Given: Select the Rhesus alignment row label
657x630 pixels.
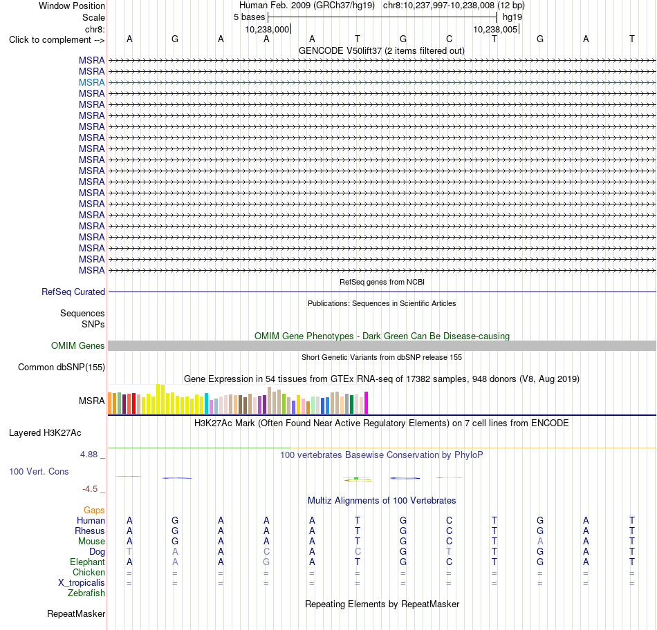Looking at the screenshot, I should point(90,531).
